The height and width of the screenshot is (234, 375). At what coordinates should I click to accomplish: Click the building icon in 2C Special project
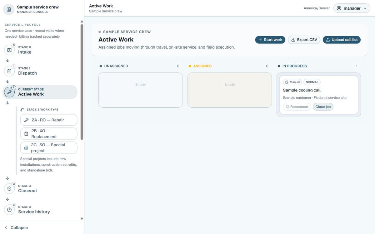26,148
